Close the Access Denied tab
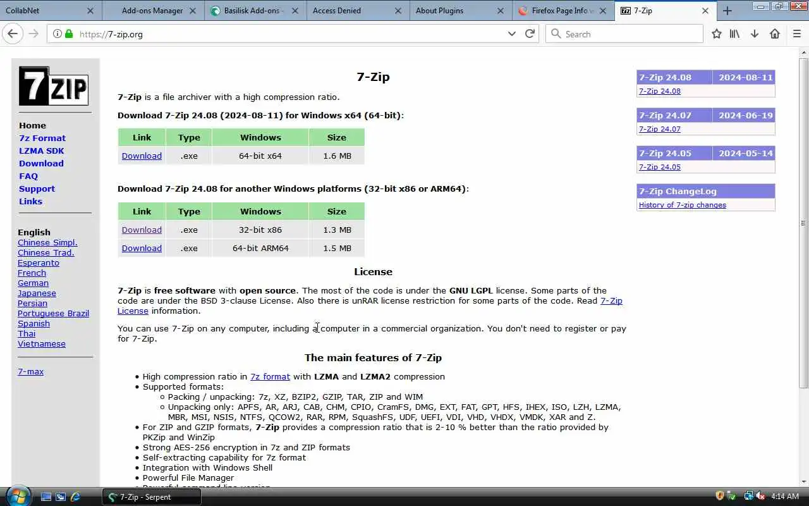This screenshot has width=809, height=506. point(398,11)
